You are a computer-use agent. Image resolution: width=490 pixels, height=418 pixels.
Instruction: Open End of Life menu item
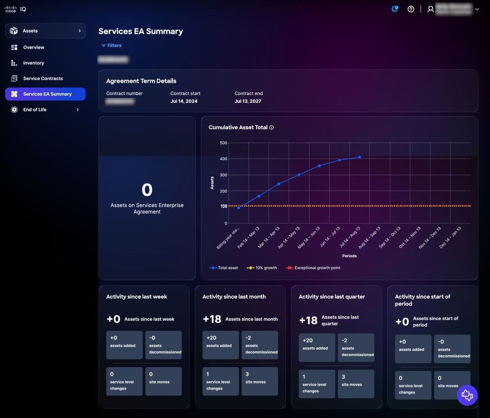[x=45, y=110]
